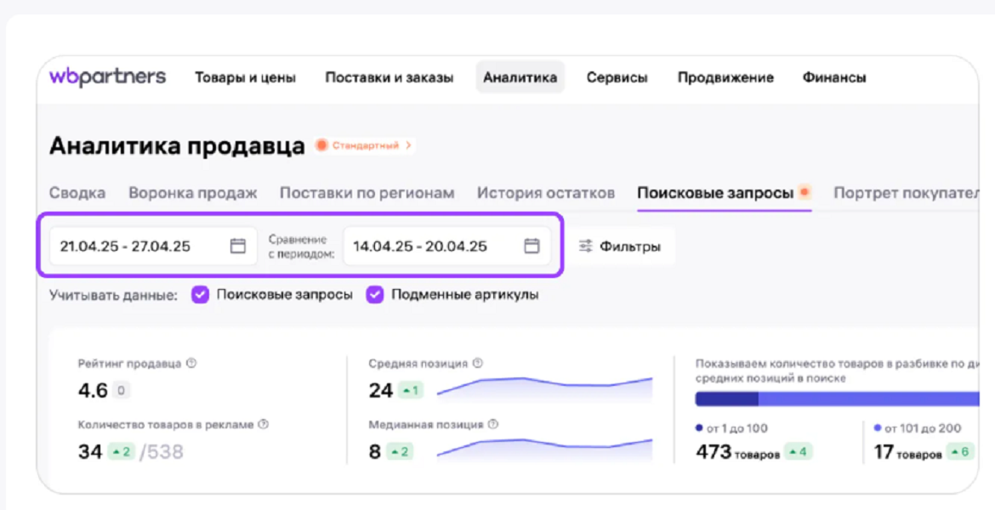Expand the Стандартный plan chevron
Image resolution: width=995 pixels, height=510 pixels.
tap(409, 146)
